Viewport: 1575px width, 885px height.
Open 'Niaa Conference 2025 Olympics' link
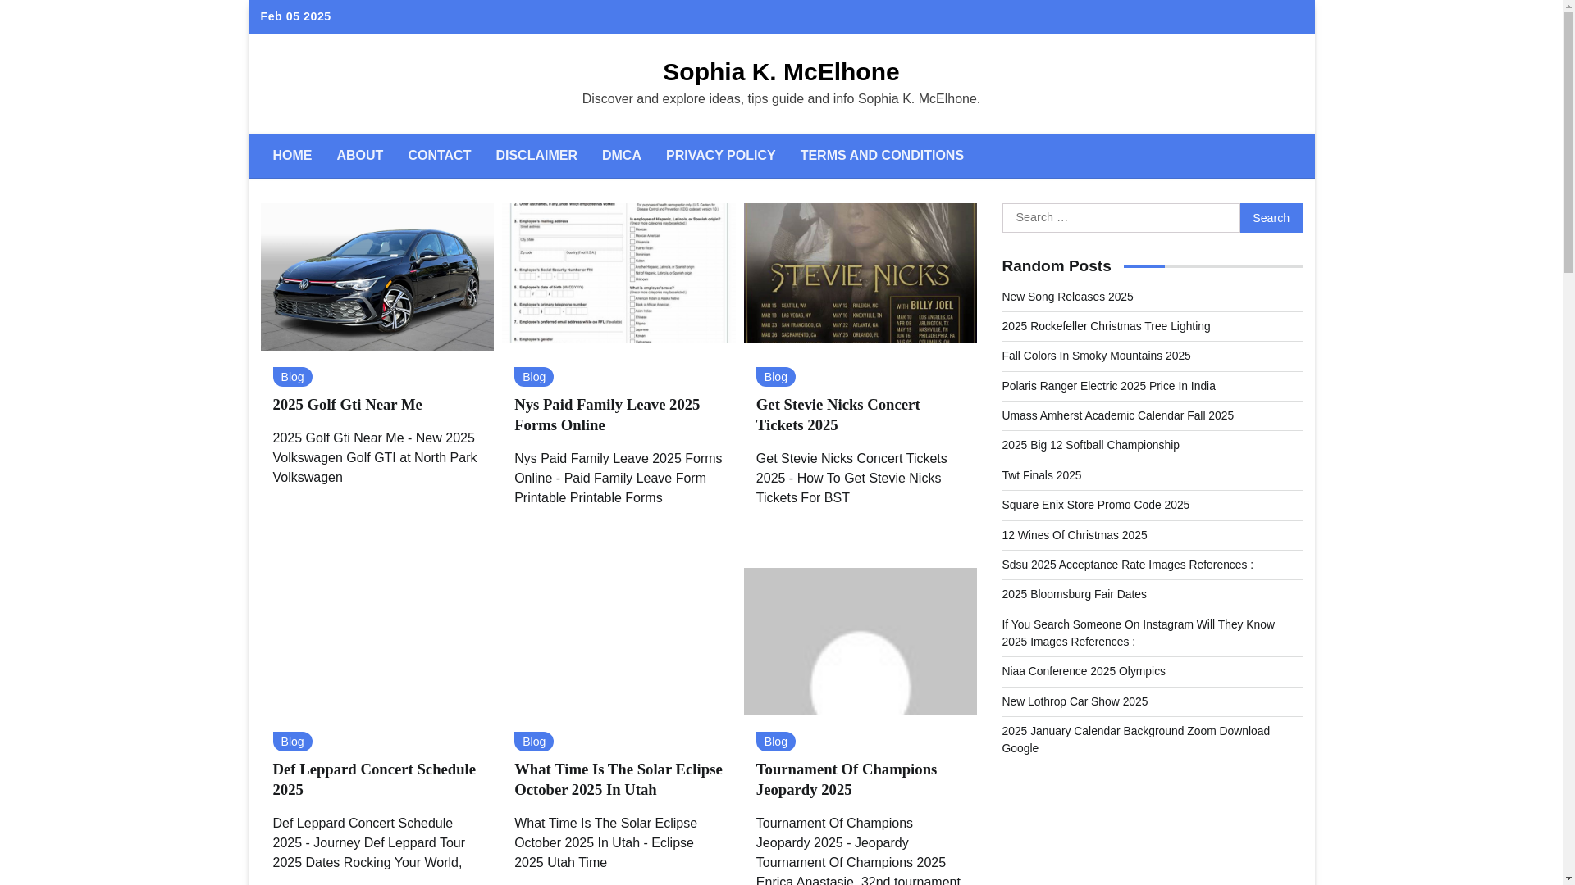1083,671
